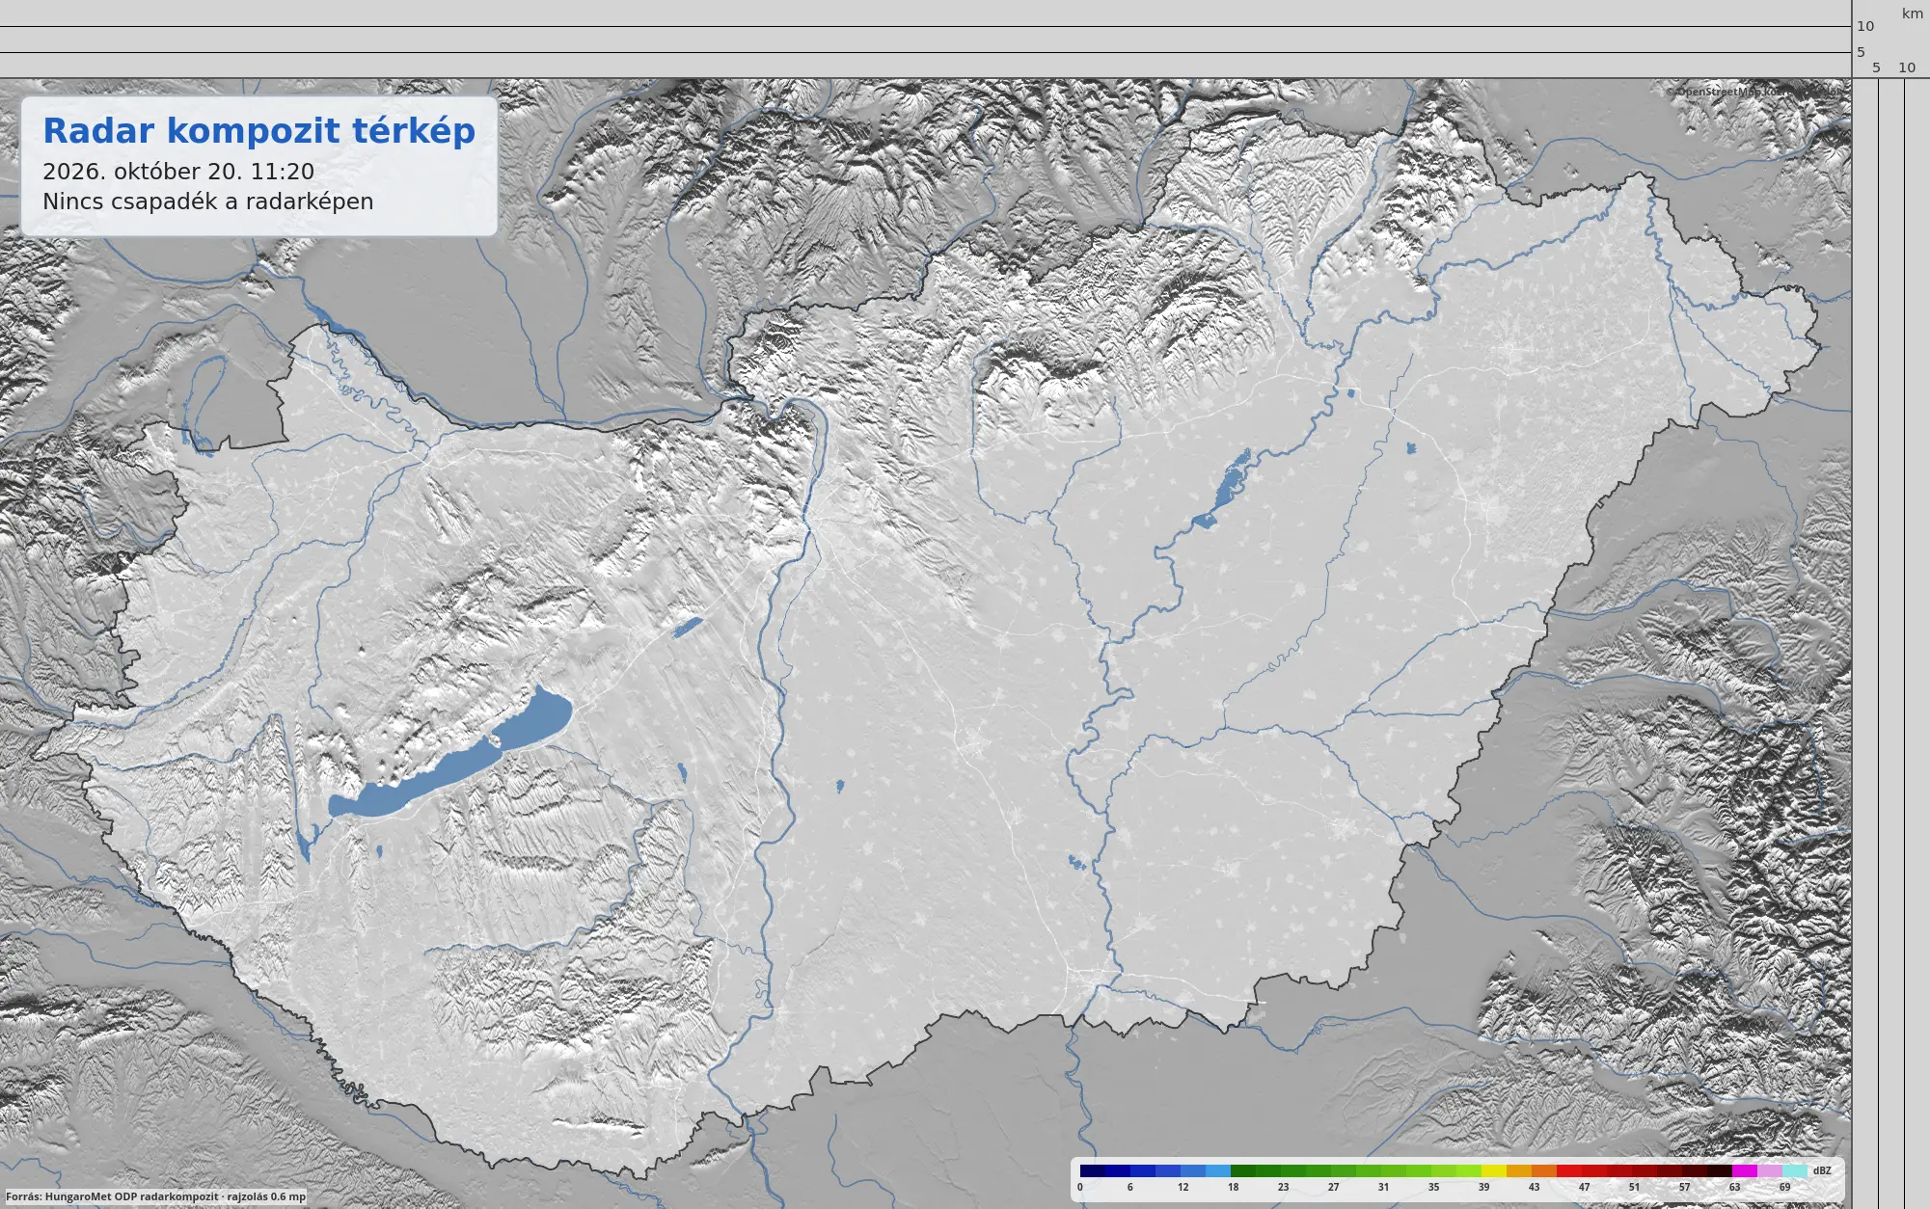Click the "31" value on the legend
The width and height of the screenshot is (1930, 1209).
point(1384,1187)
